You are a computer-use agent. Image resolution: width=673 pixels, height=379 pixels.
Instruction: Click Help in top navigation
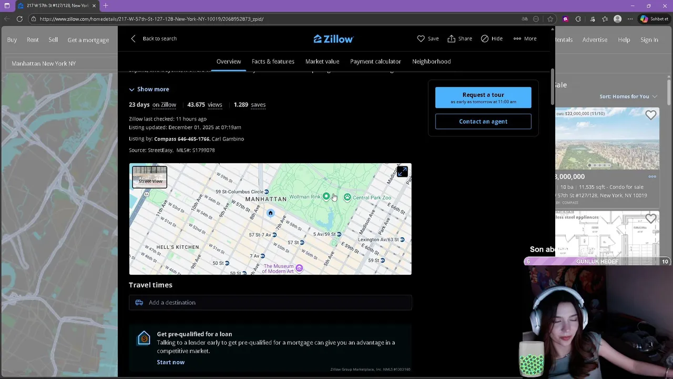point(624,39)
